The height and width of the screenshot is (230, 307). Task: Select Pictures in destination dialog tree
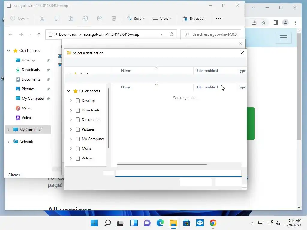tap(88, 129)
